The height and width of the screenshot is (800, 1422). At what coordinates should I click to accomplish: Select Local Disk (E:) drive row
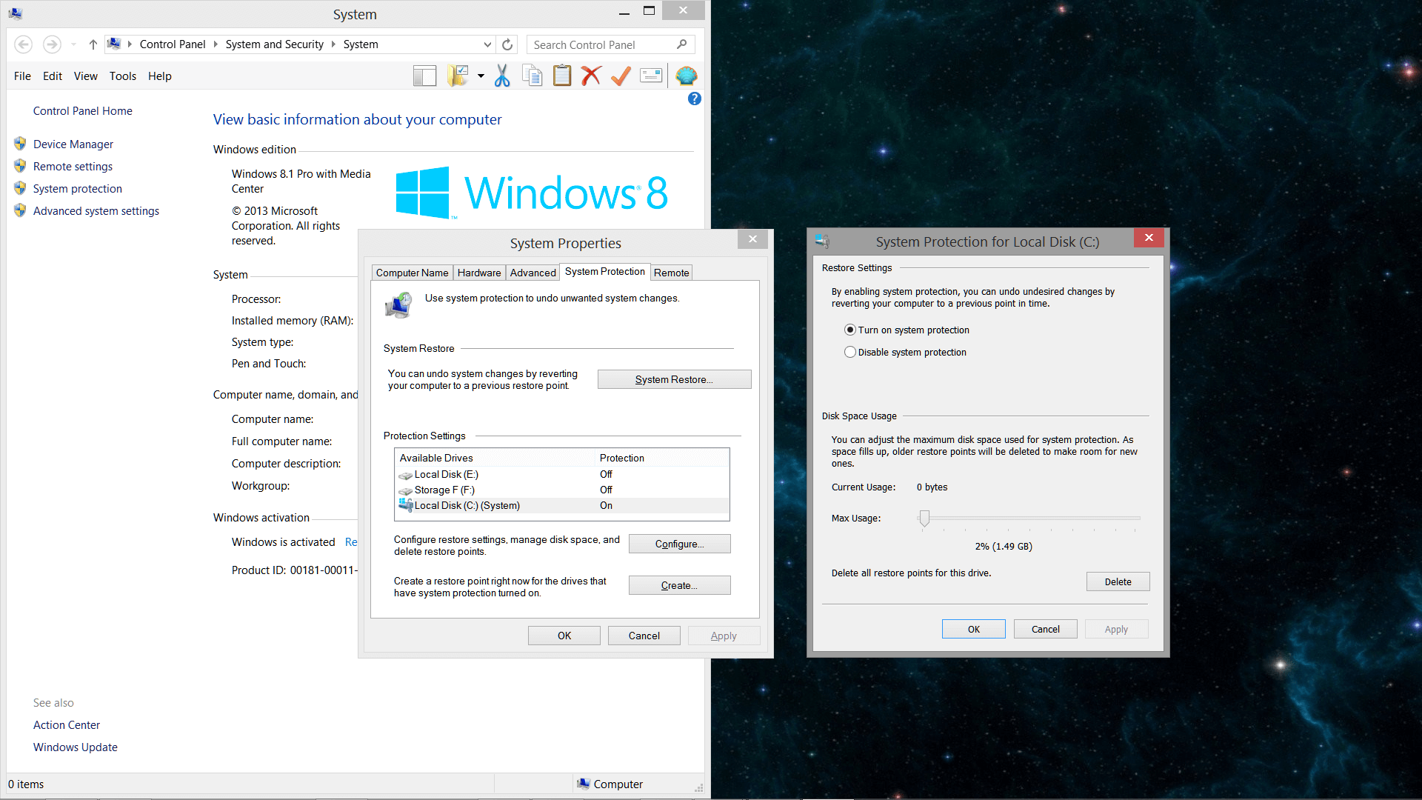point(446,474)
